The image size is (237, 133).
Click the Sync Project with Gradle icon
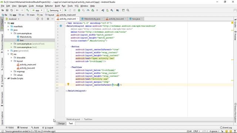(103, 10)
